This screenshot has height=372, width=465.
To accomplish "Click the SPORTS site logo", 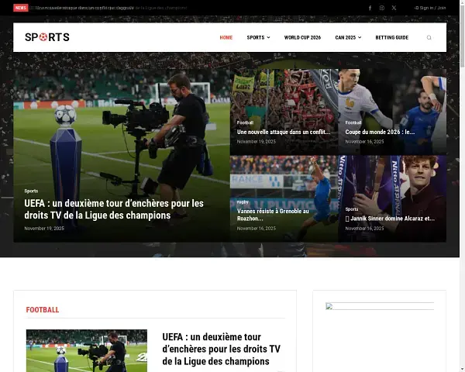I will click(46, 37).
